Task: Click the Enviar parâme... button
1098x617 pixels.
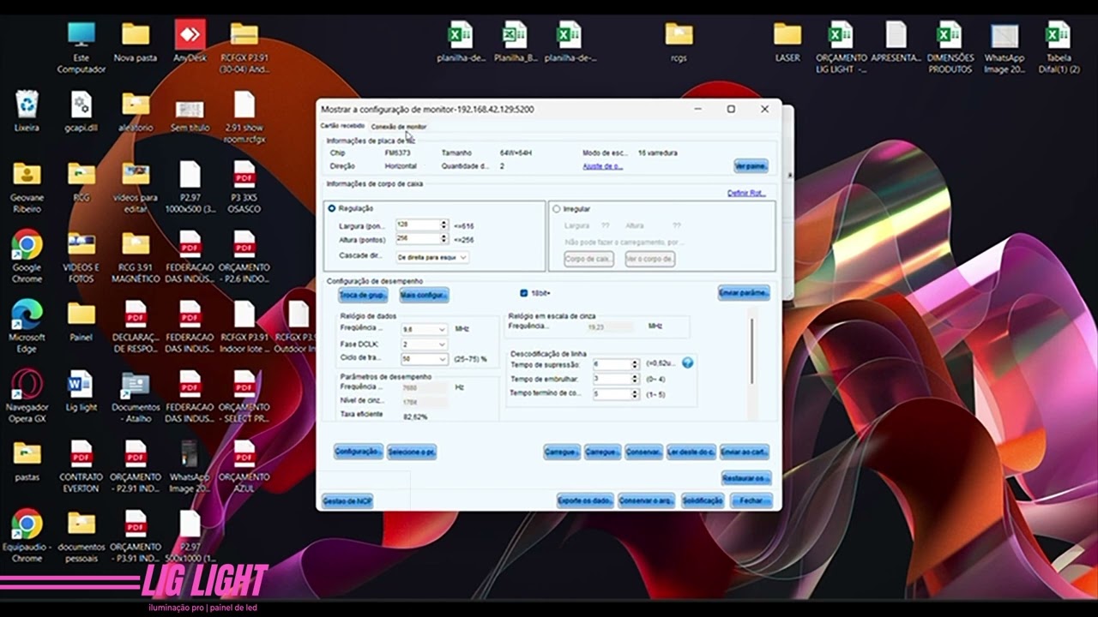Action: [744, 293]
